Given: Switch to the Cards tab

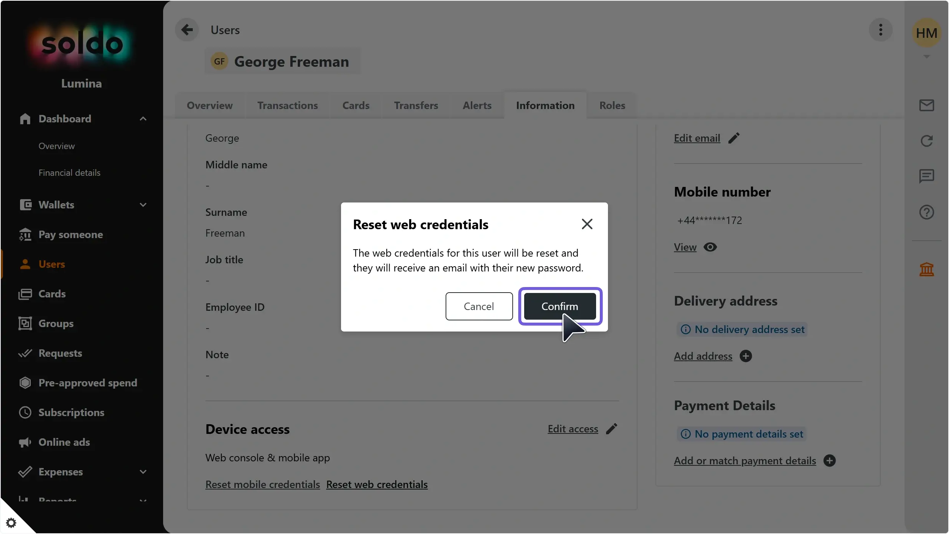Looking at the screenshot, I should 356,105.
